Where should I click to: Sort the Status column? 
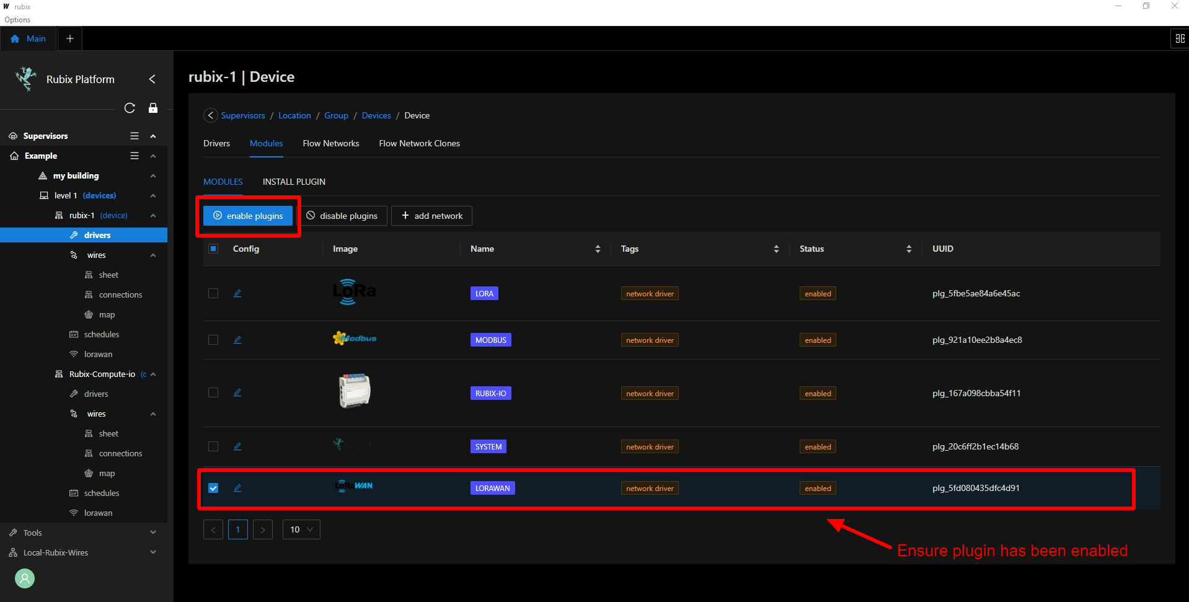tap(909, 249)
